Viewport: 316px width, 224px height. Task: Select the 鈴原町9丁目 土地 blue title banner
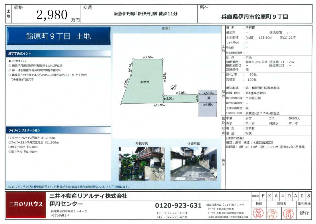[x=58, y=36]
